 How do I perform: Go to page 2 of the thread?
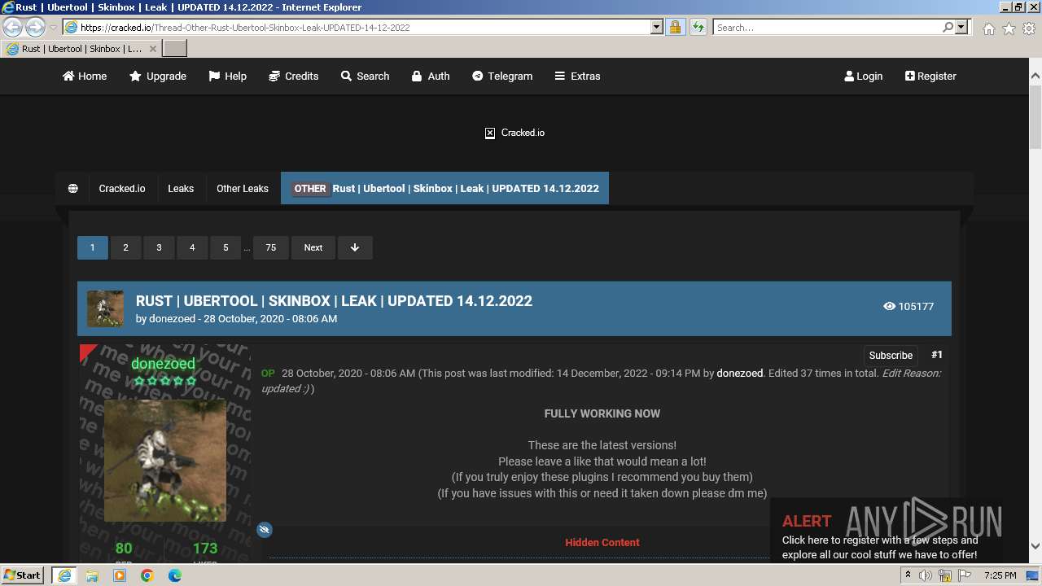tap(125, 247)
